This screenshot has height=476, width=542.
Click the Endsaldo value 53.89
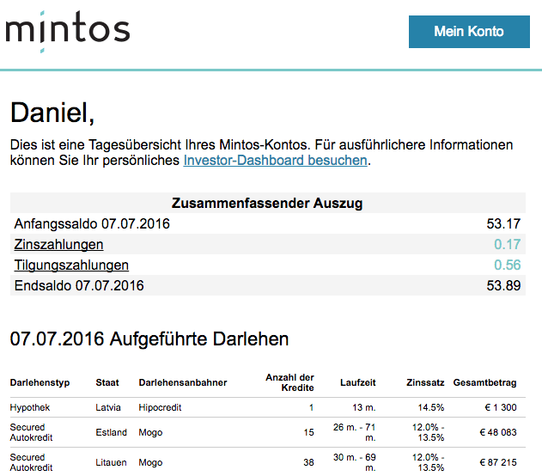pos(503,285)
